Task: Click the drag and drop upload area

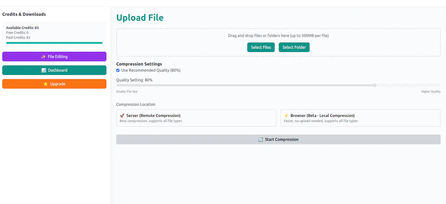Action: pyautogui.click(x=278, y=43)
